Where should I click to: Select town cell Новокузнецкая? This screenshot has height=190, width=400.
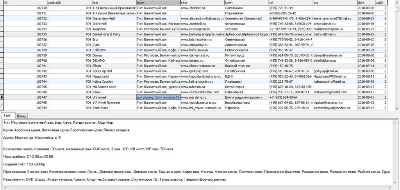click(247, 50)
